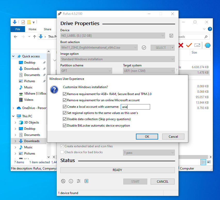Click the CANCEL button in Rufus
This screenshot has width=220, height=200.
point(162,181)
